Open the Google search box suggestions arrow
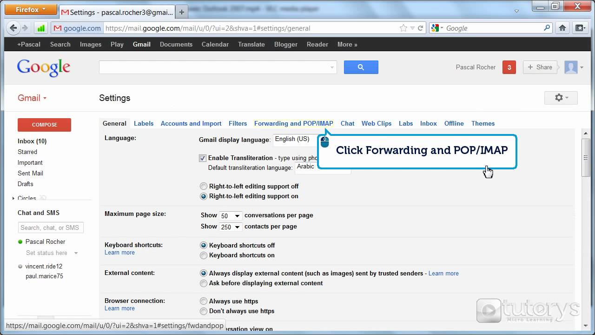The image size is (595, 335). click(x=332, y=67)
